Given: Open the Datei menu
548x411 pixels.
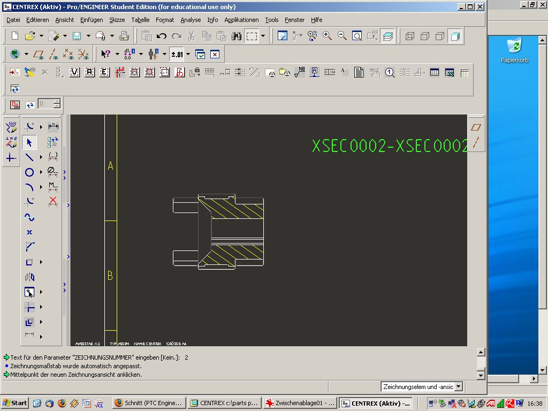Looking at the screenshot, I should click(13, 20).
